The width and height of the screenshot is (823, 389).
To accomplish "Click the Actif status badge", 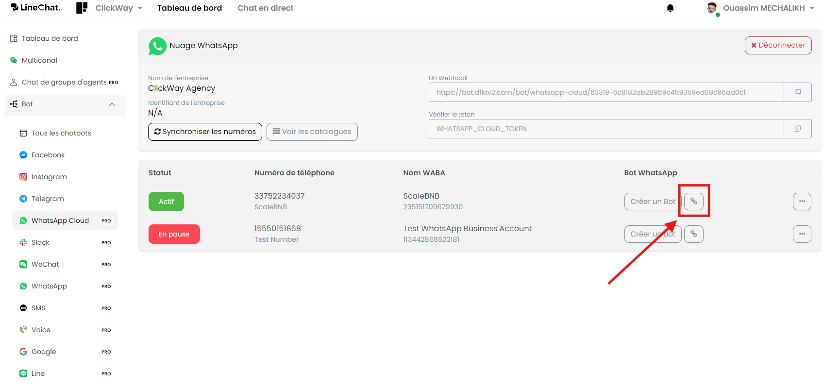I will tap(166, 202).
